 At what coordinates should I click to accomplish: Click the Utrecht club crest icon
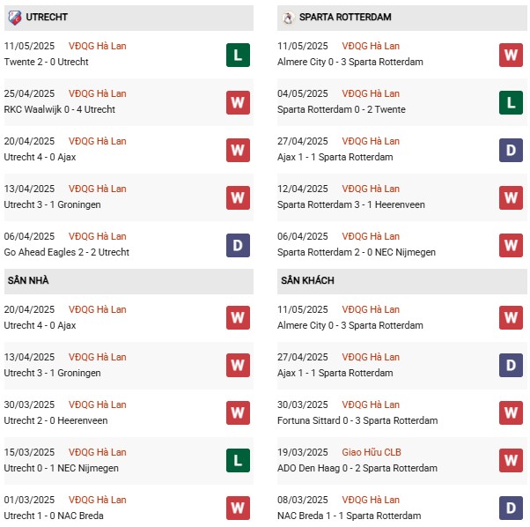(13, 17)
